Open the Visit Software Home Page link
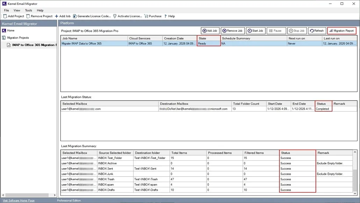Screen dimensions: 360x203 19,201
